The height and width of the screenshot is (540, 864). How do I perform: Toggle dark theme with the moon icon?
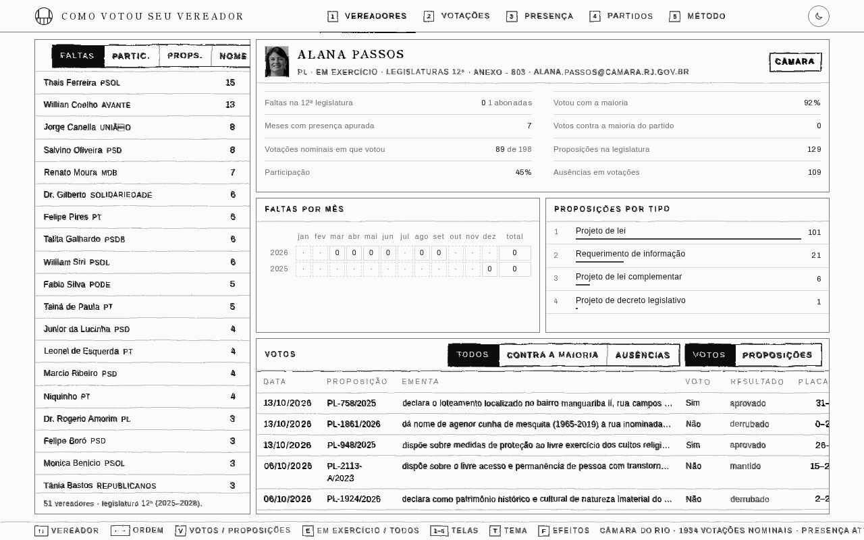819,16
